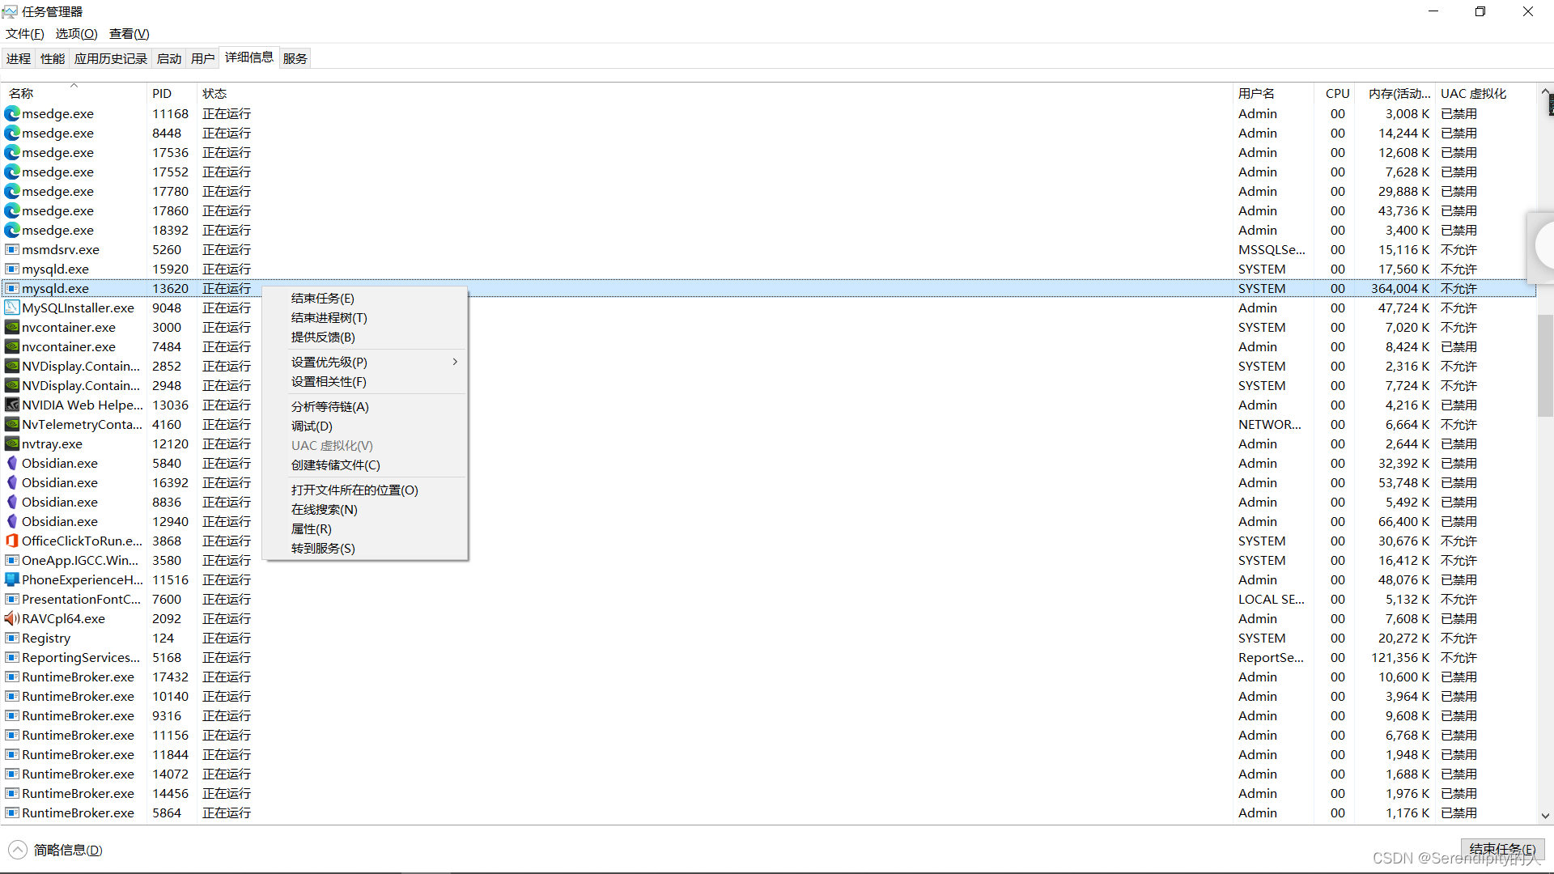The height and width of the screenshot is (874, 1554).
Task: Choose End task from context menu
Action: coord(322,298)
